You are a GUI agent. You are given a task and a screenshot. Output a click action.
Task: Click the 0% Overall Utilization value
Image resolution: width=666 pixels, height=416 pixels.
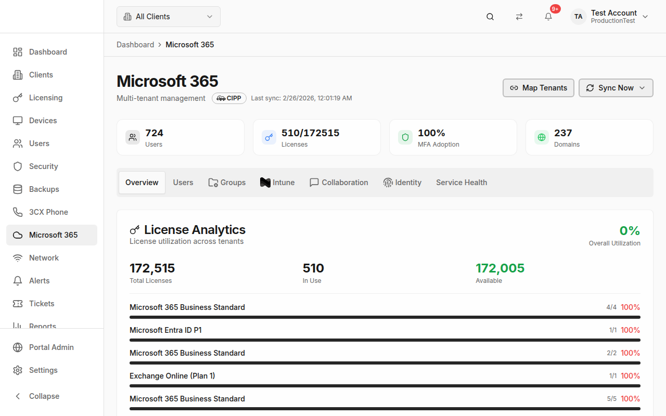coord(630,231)
